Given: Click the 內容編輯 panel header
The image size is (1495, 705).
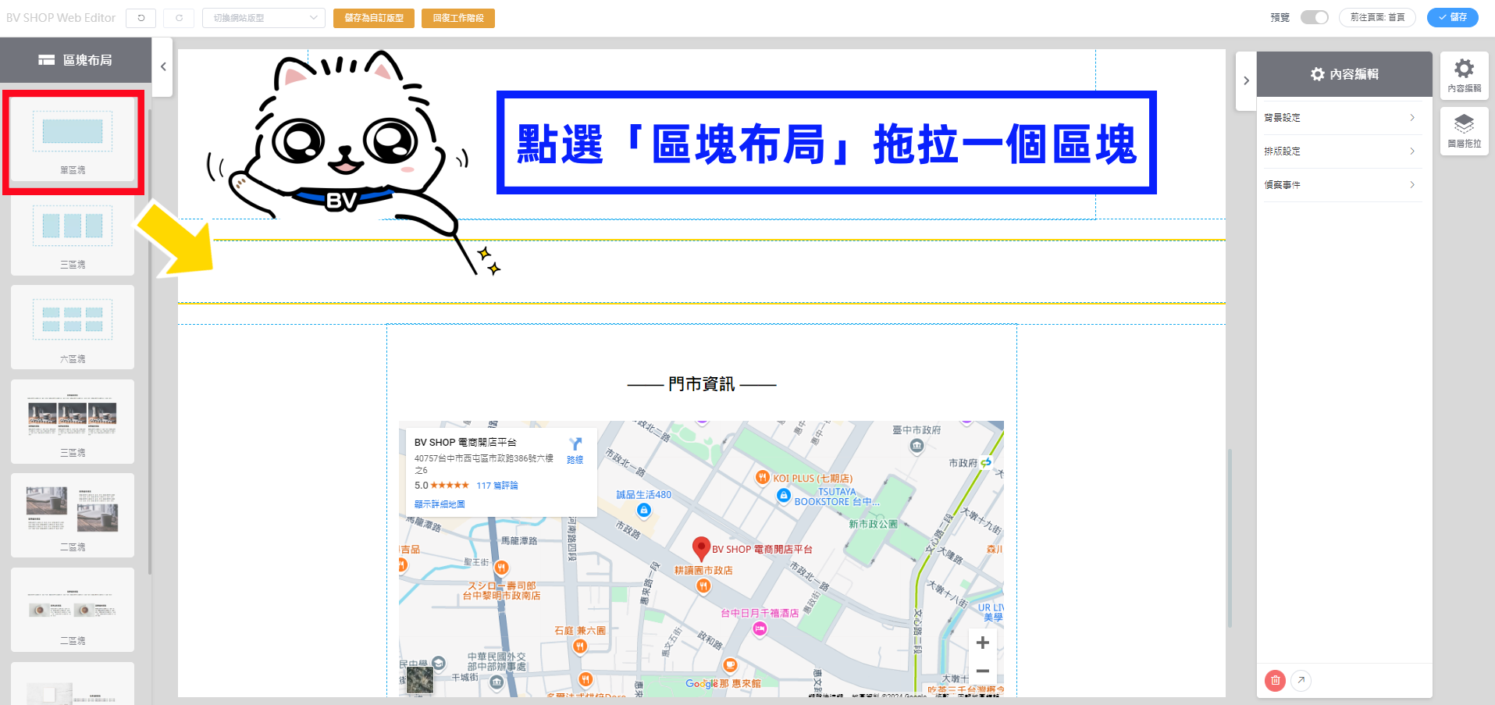Looking at the screenshot, I should click(1344, 74).
